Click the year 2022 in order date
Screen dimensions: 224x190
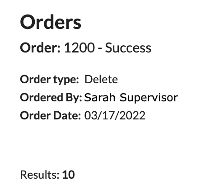click(x=133, y=115)
